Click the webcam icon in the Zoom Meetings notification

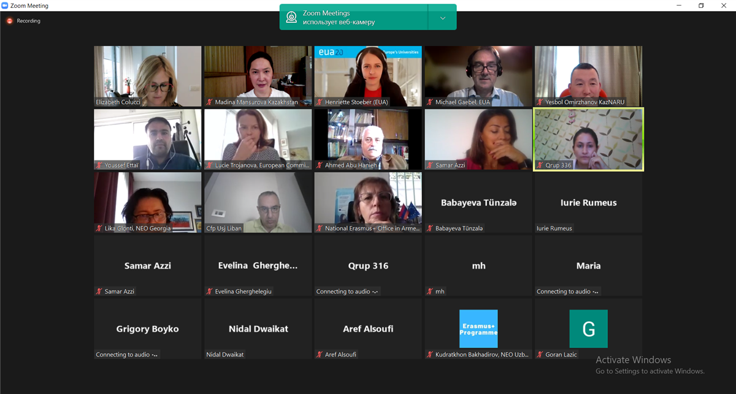pyautogui.click(x=292, y=17)
